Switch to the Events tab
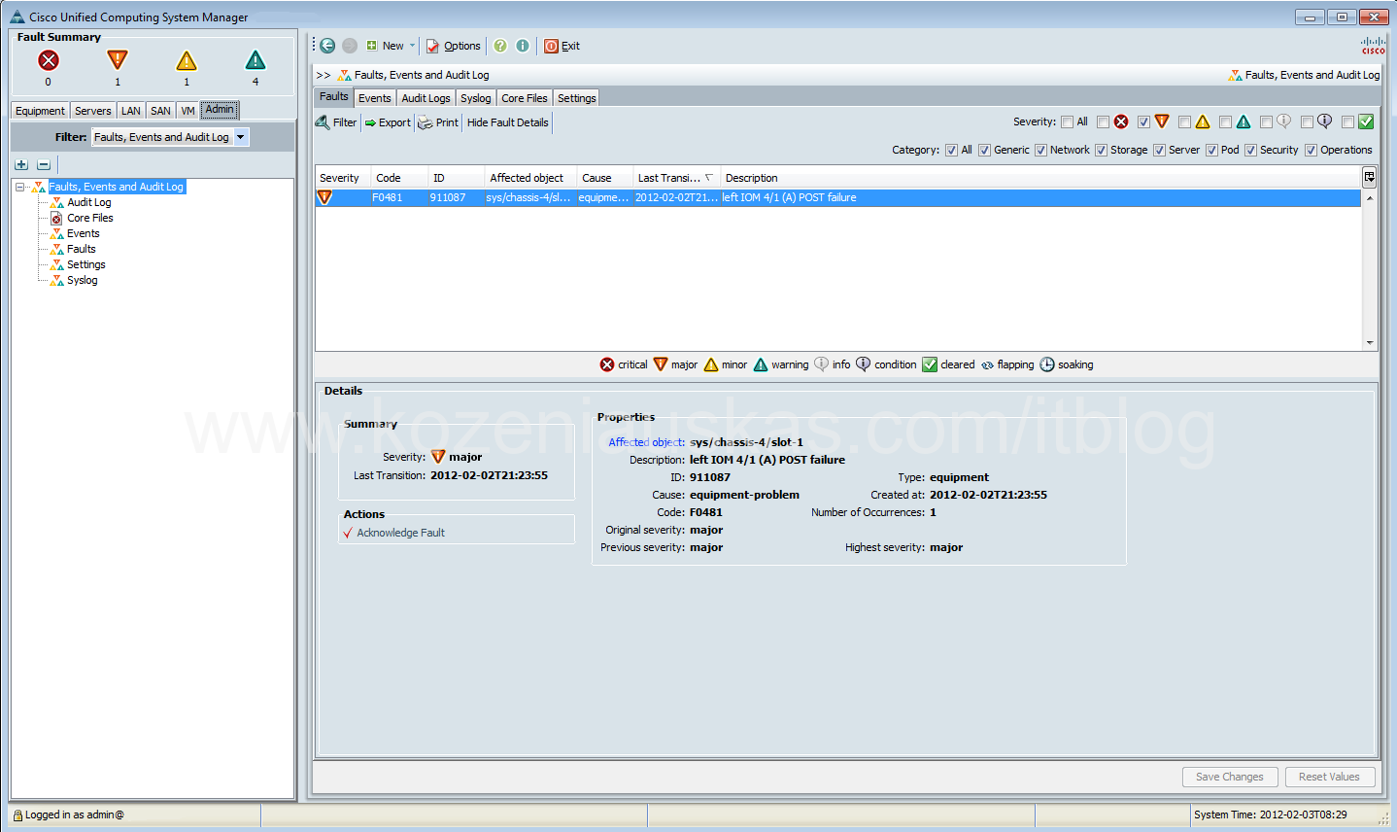Image resolution: width=1397 pixels, height=832 pixels. click(x=374, y=98)
